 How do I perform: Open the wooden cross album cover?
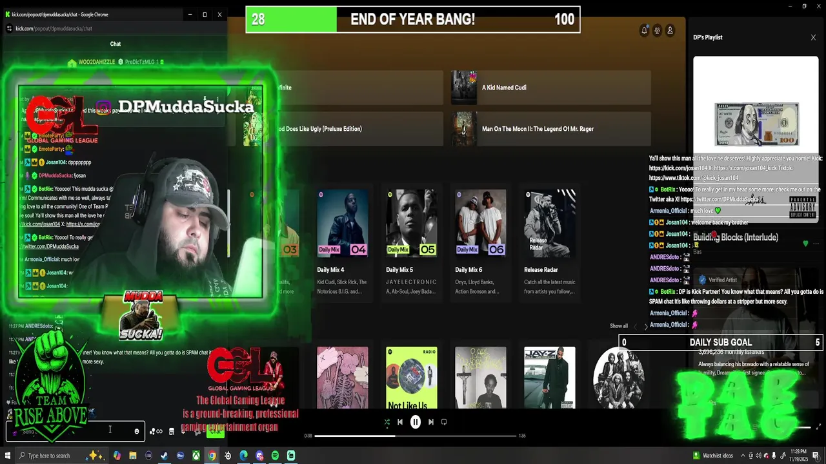tap(481, 378)
